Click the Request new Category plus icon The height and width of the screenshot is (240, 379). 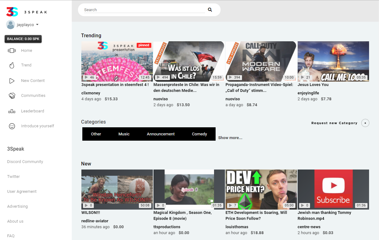pos(365,123)
